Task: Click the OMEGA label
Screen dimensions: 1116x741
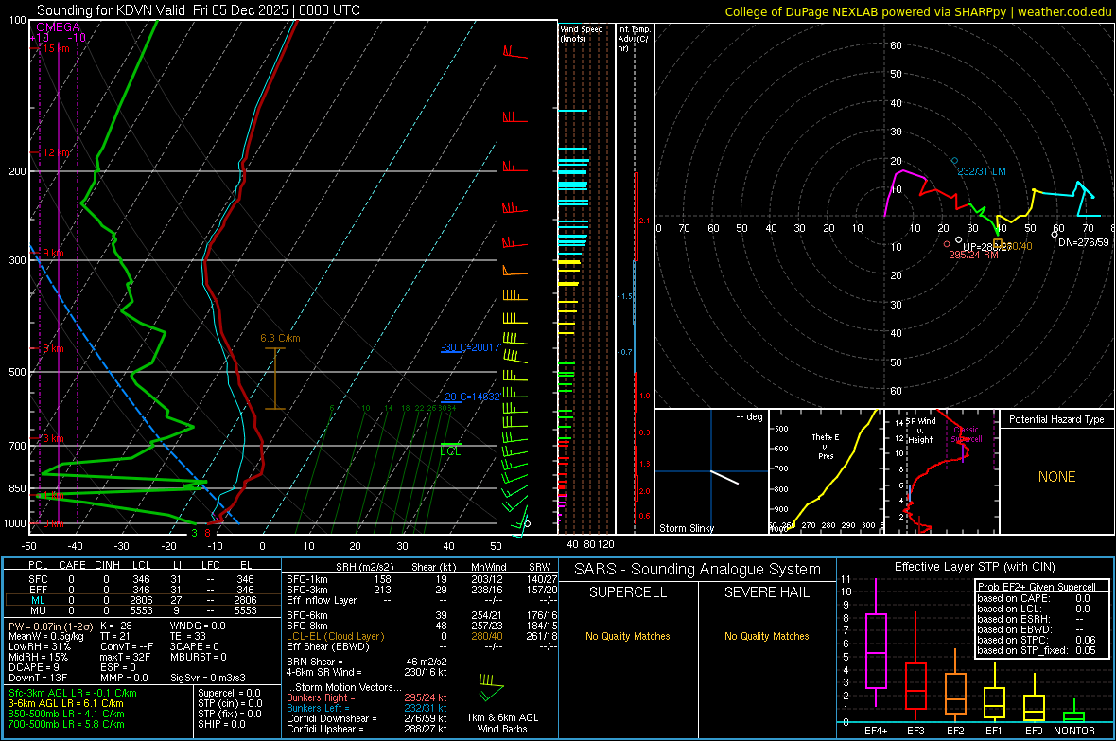Action: (x=58, y=27)
